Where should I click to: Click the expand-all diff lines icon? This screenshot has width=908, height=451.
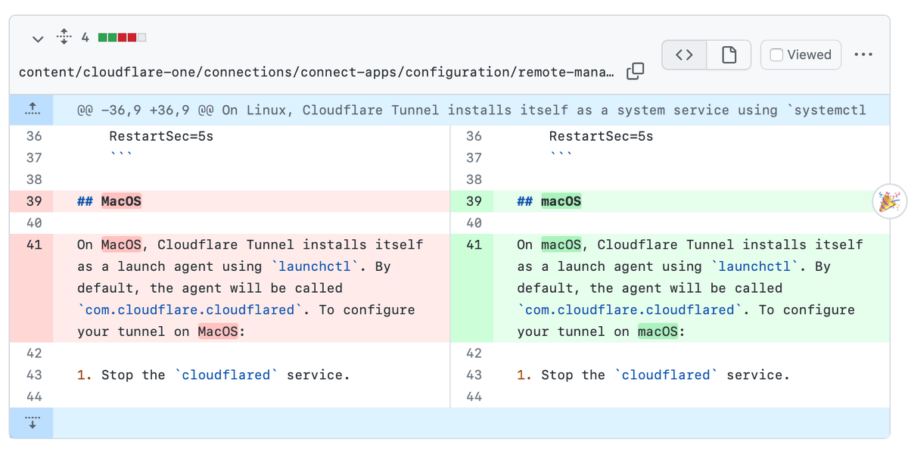click(x=64, y=36)
